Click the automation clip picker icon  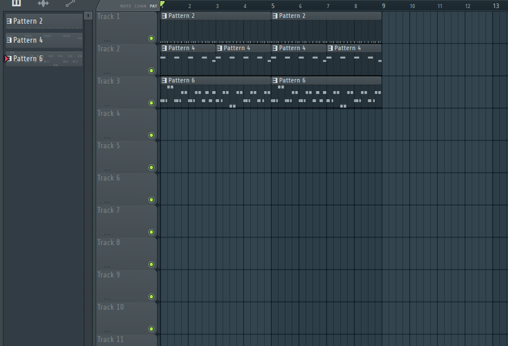tap(70, 3)
